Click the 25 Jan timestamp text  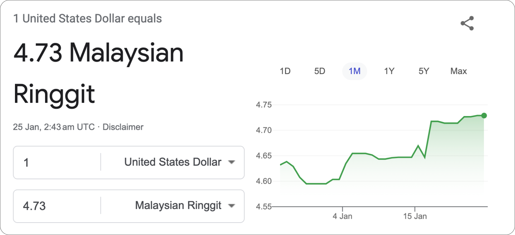pos(54,127)
